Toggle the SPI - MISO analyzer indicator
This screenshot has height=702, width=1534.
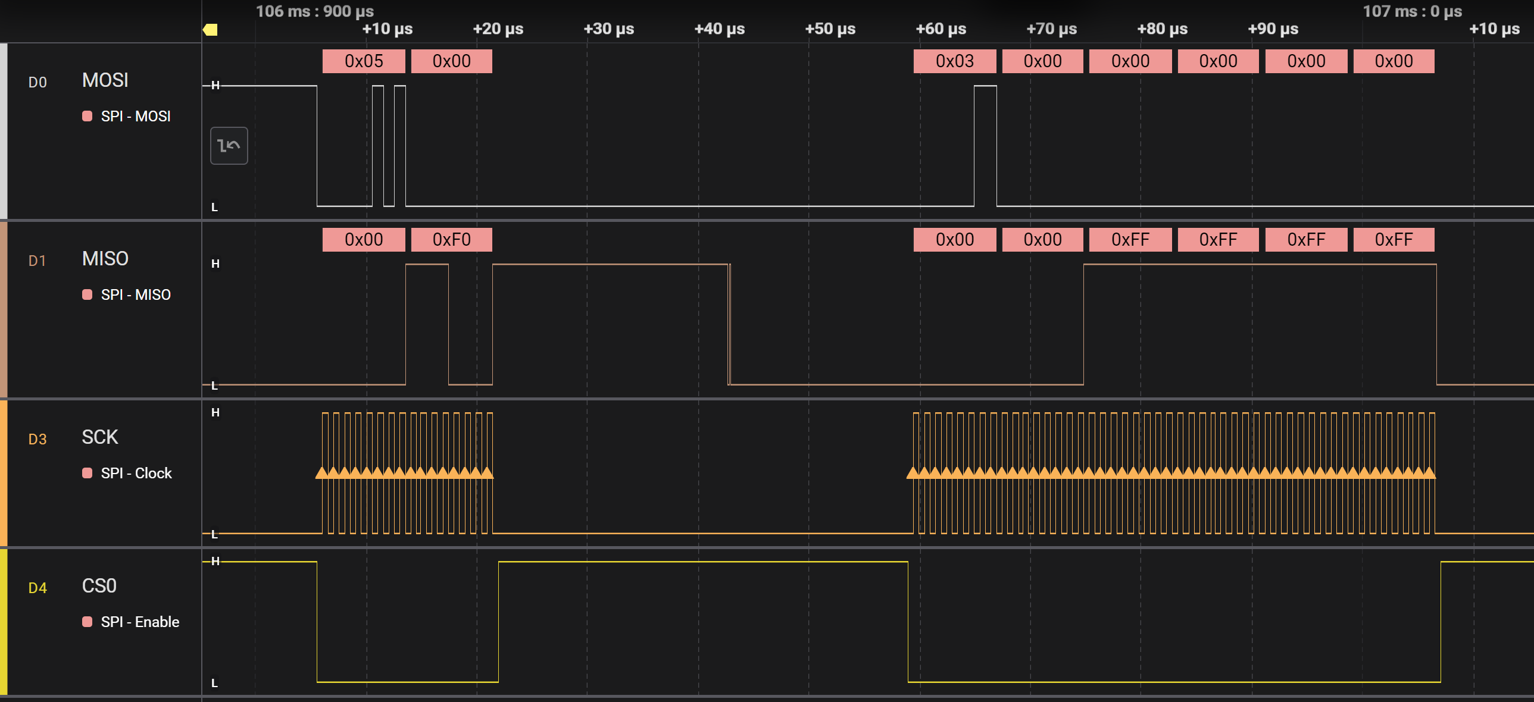(87, 294)
